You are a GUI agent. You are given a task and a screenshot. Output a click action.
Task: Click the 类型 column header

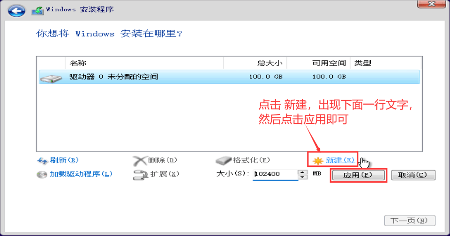(x=386, y=63)
